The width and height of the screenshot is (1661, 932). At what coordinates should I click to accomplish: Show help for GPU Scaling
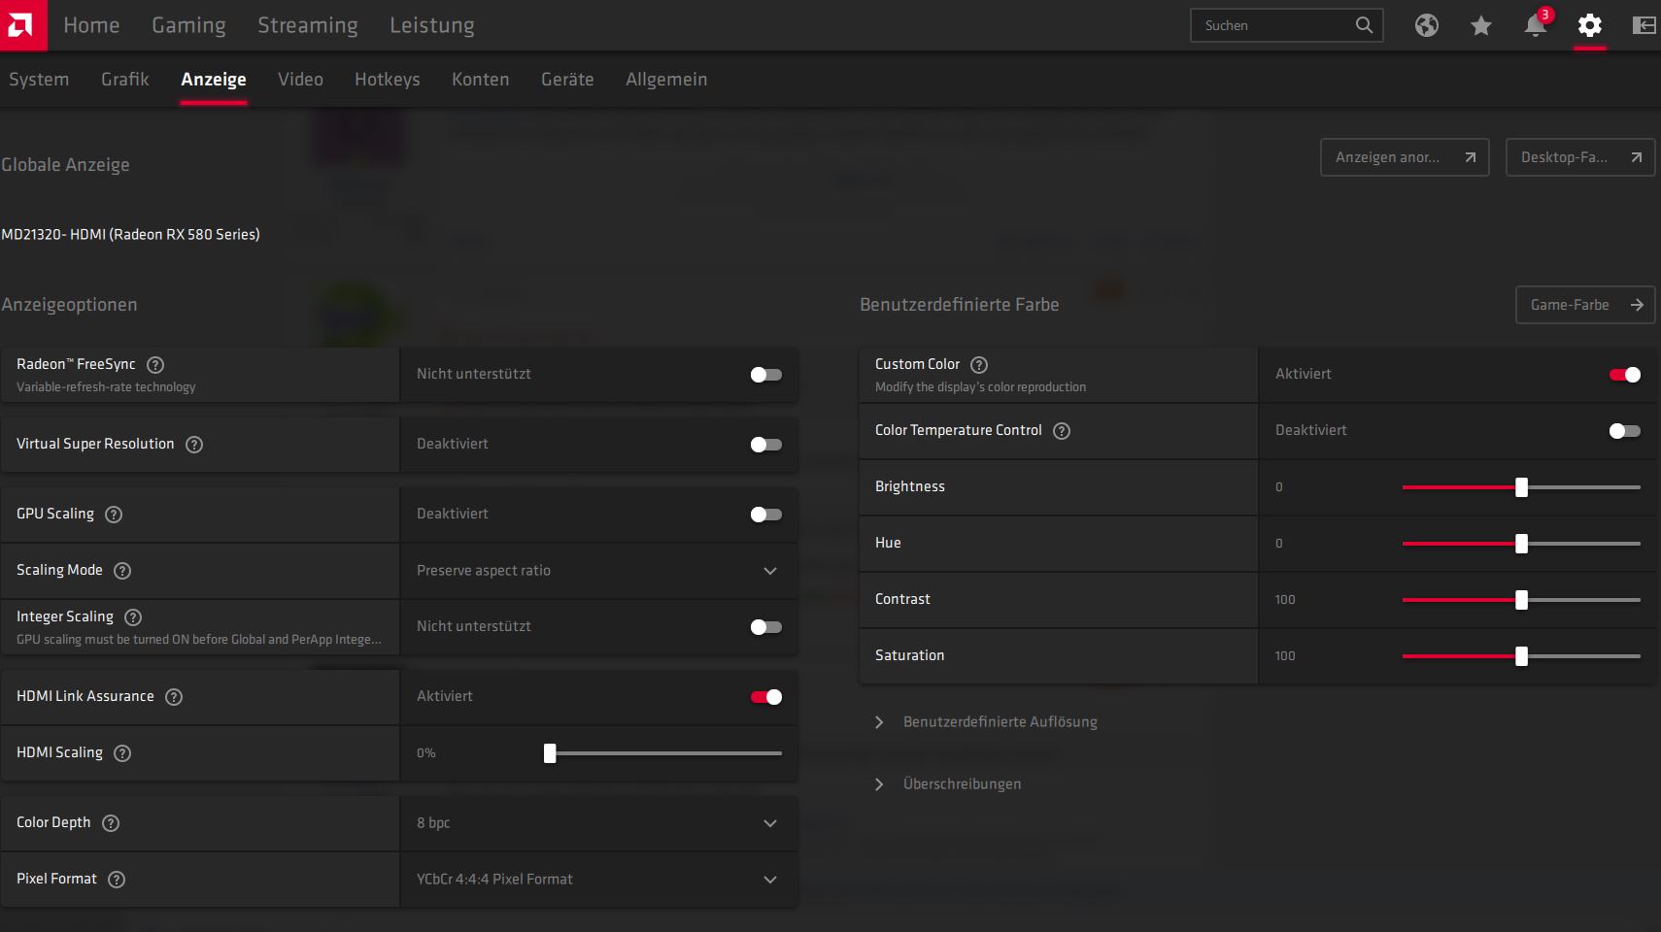(x=114, y=515)
